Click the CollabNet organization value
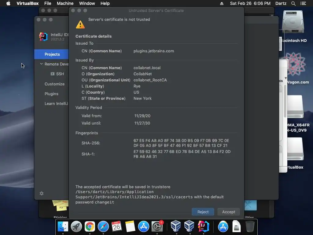This screenshot has width=313, height=235. pos(142,74)
